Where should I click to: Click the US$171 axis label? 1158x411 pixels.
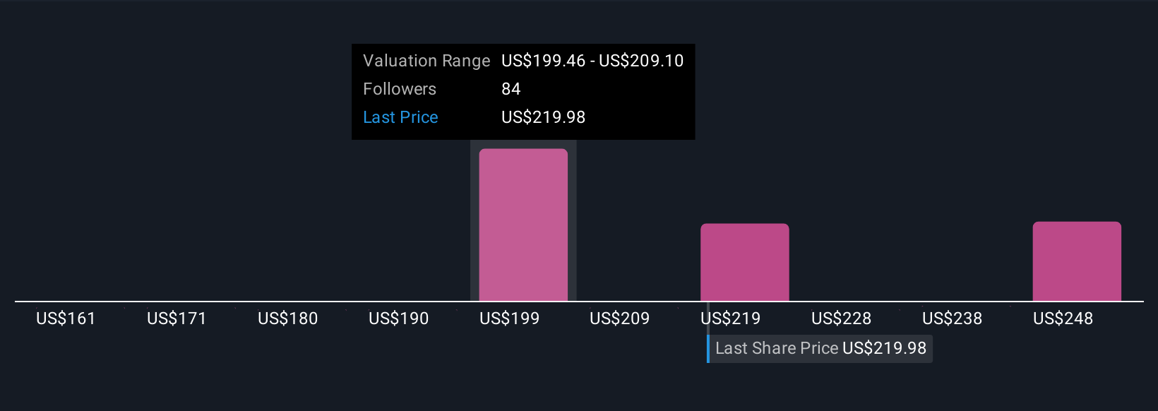[x=177, y=318]
